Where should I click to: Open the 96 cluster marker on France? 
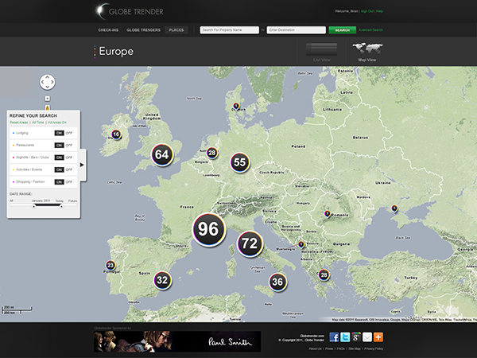[x=208, y=230]
